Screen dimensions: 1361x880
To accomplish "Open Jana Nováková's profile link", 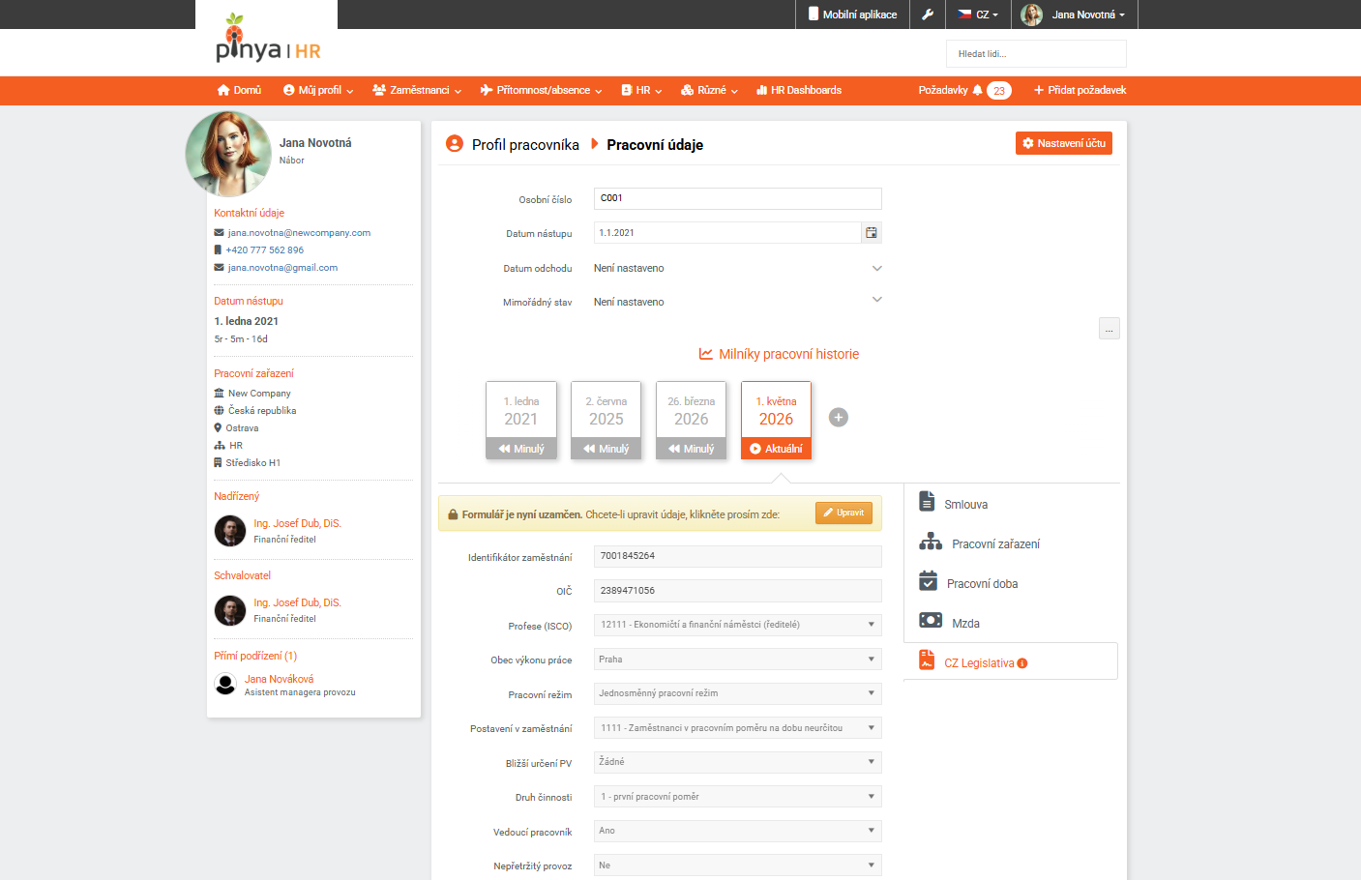I will pos(279,679).
